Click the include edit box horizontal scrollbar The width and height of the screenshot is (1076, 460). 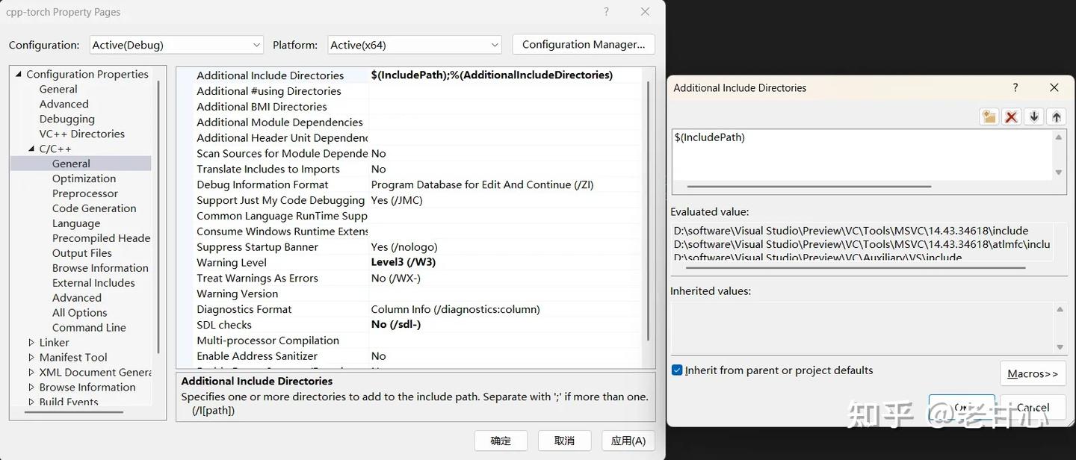[809, 187]
